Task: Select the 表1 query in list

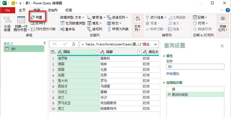Action: pyautogui.click(x=24, y=49)
